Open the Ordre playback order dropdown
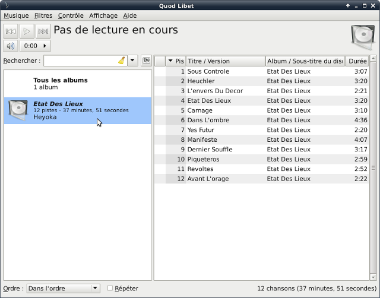 63,289
